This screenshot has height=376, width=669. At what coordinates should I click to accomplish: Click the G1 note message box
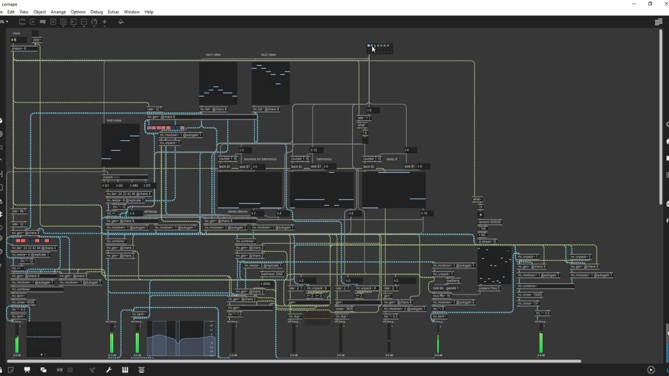[x=107, y=185]
